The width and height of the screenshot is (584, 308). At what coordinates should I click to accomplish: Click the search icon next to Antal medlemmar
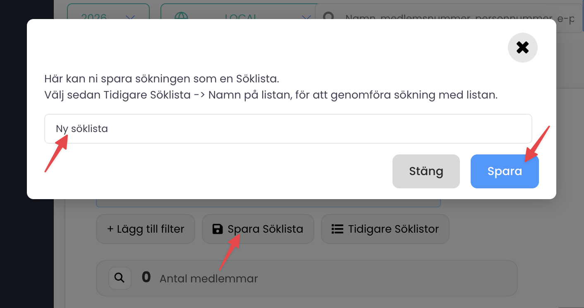120,278
